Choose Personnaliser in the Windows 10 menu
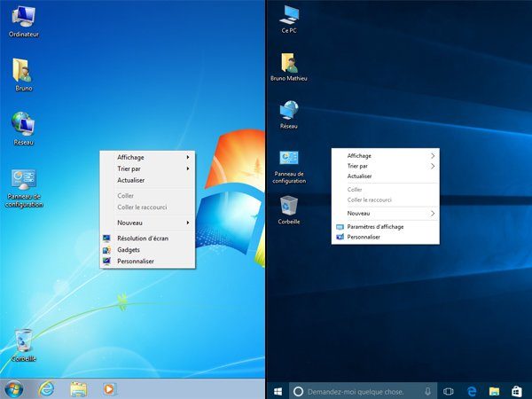The width and height of the screenshot is (532, 399). point(386,237)
